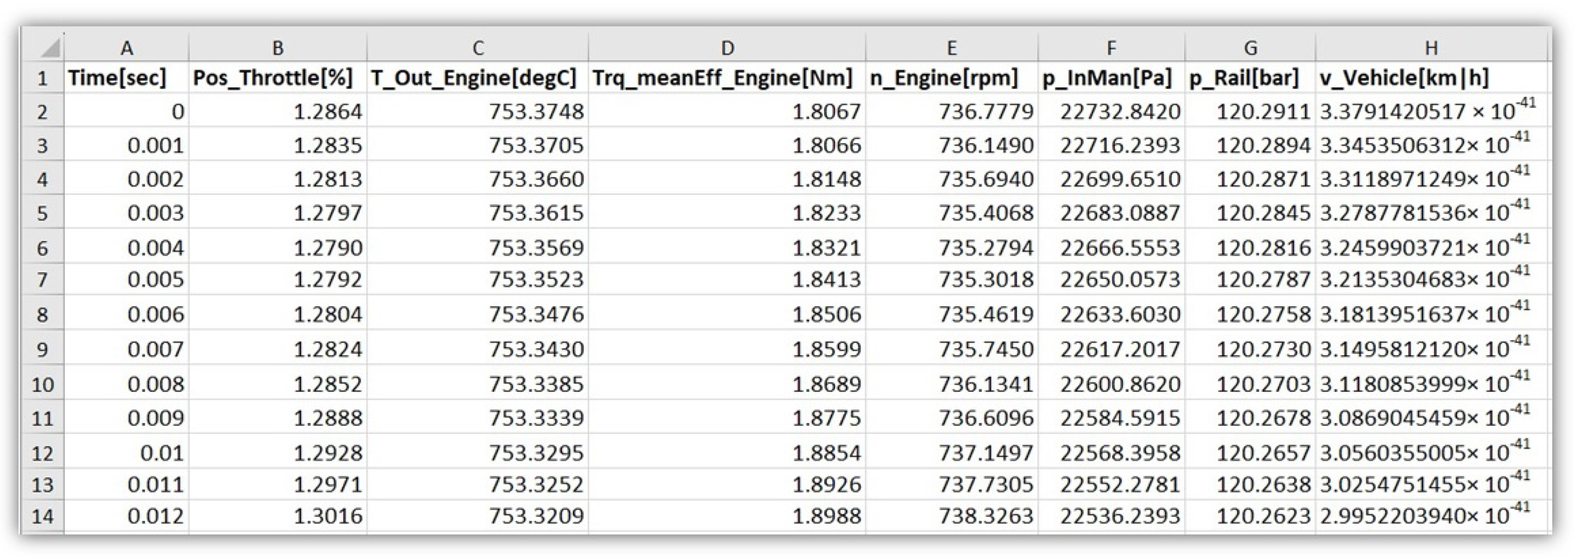
Task: Click the n_Engine[rpm] header cell
Action: tap(943, 78)
